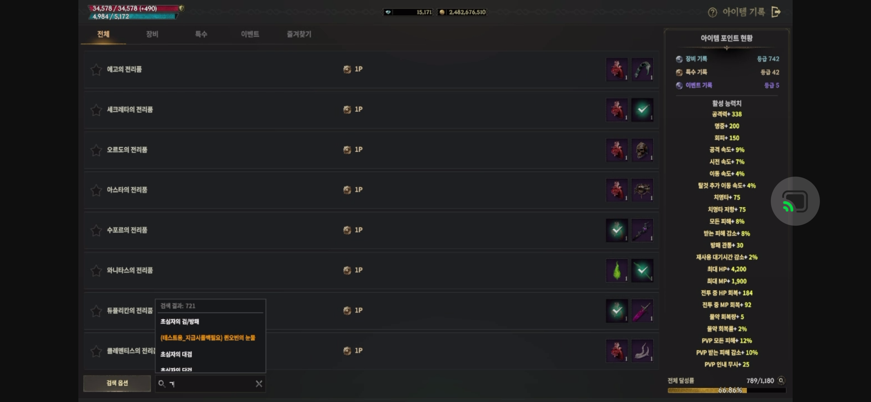Image resolution: width=871 pixels, height=402 pixels.
Task: Click the scythe item icon in 에고의 전리품
Action: click(x=642, y=69)
